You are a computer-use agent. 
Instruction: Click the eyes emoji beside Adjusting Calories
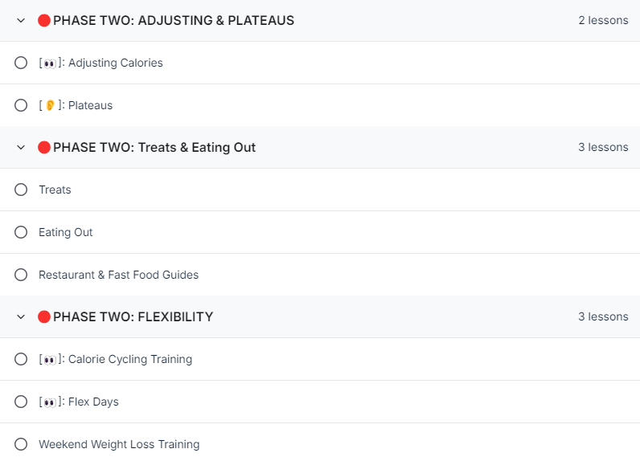click(x=50, y=63)
